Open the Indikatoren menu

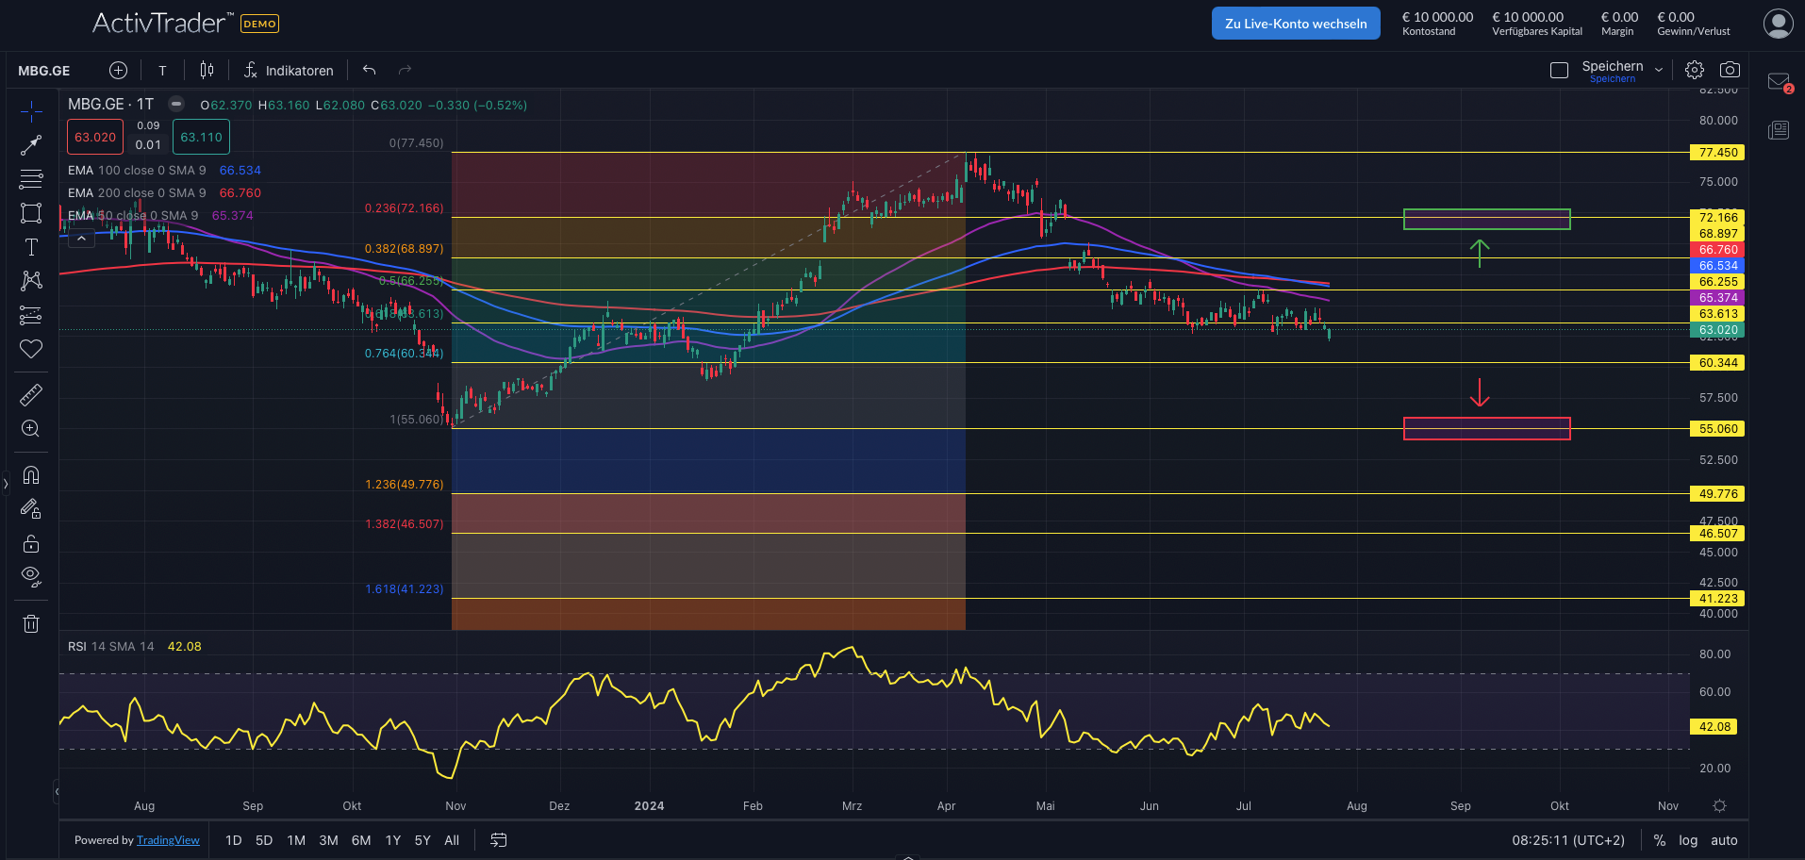(289, 71)
